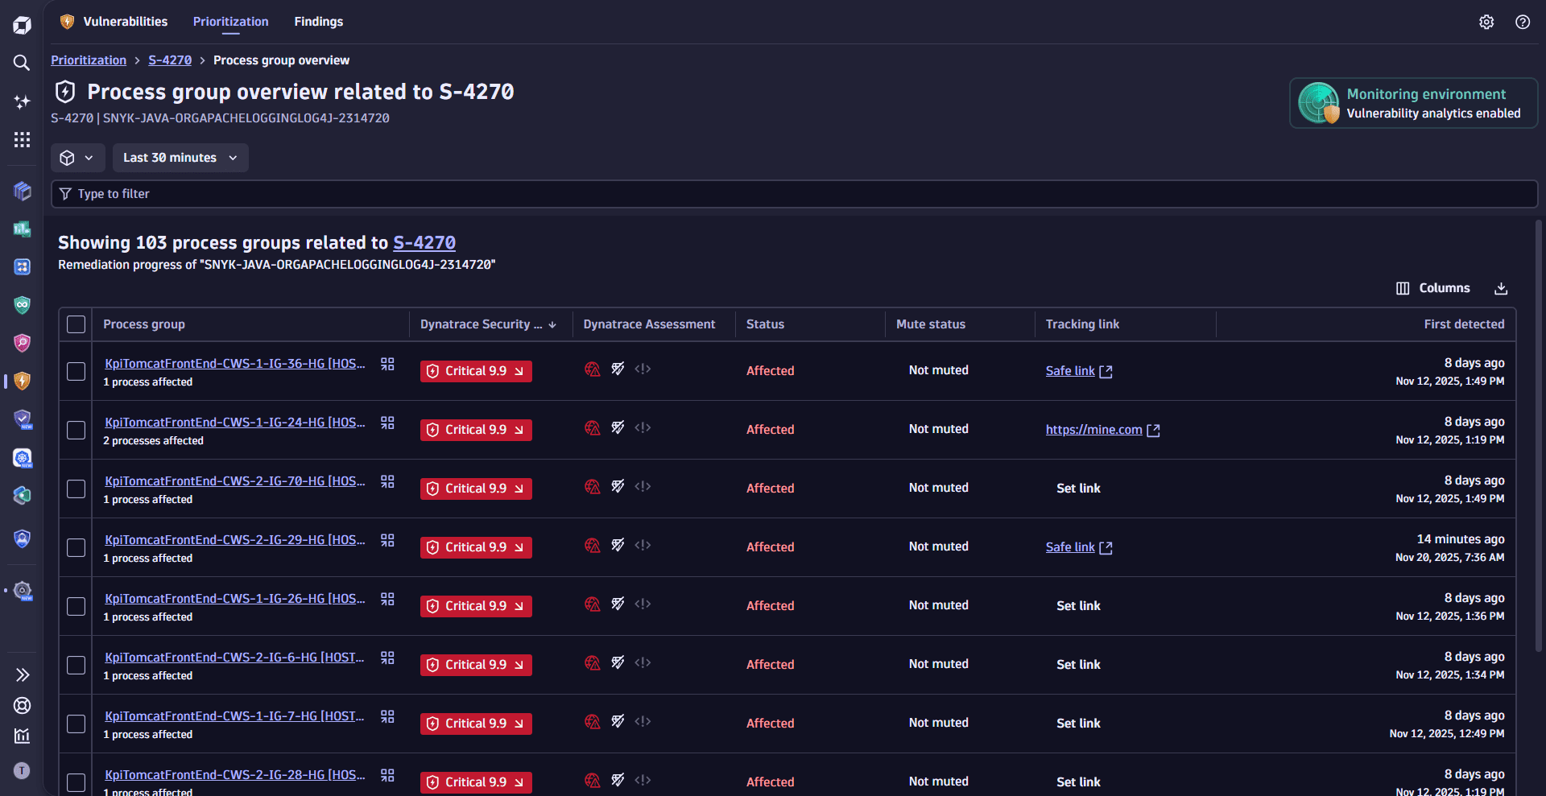1546x796 pixels.
Task: Click the search icon in left sidebar
Action: click(x=22, y=63)
